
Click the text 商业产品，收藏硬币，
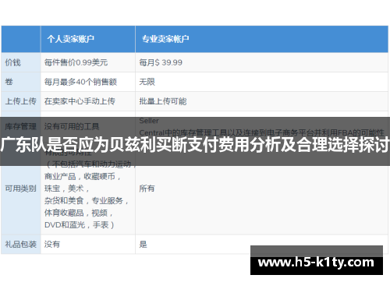[x=82, y=177]
